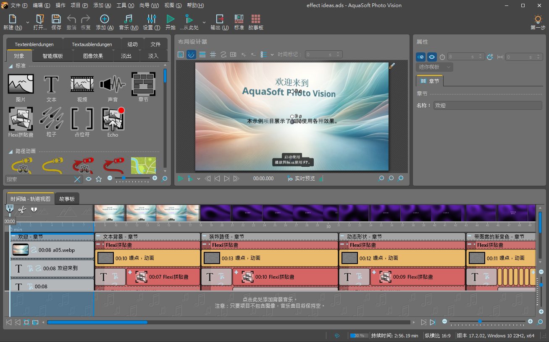Open the 工具 menu
The width and height of the screenshot is (549, 342).
click(125, 5)
